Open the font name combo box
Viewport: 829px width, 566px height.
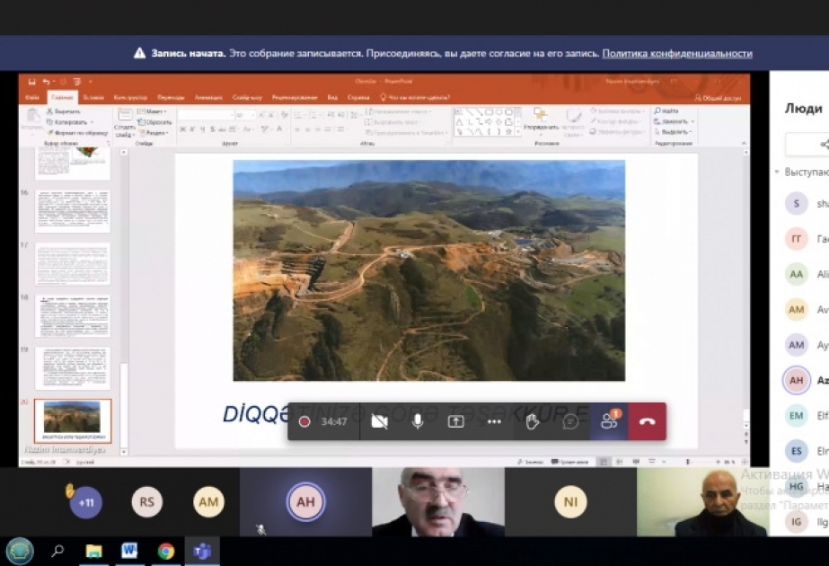tap(207, 115)
